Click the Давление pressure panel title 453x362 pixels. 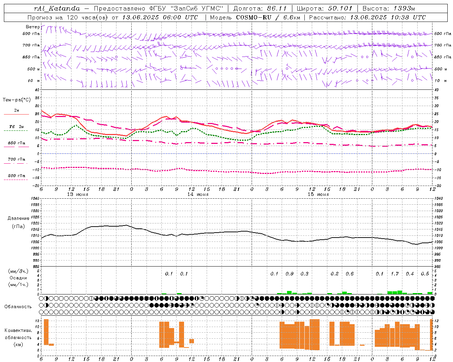(18, 218)
